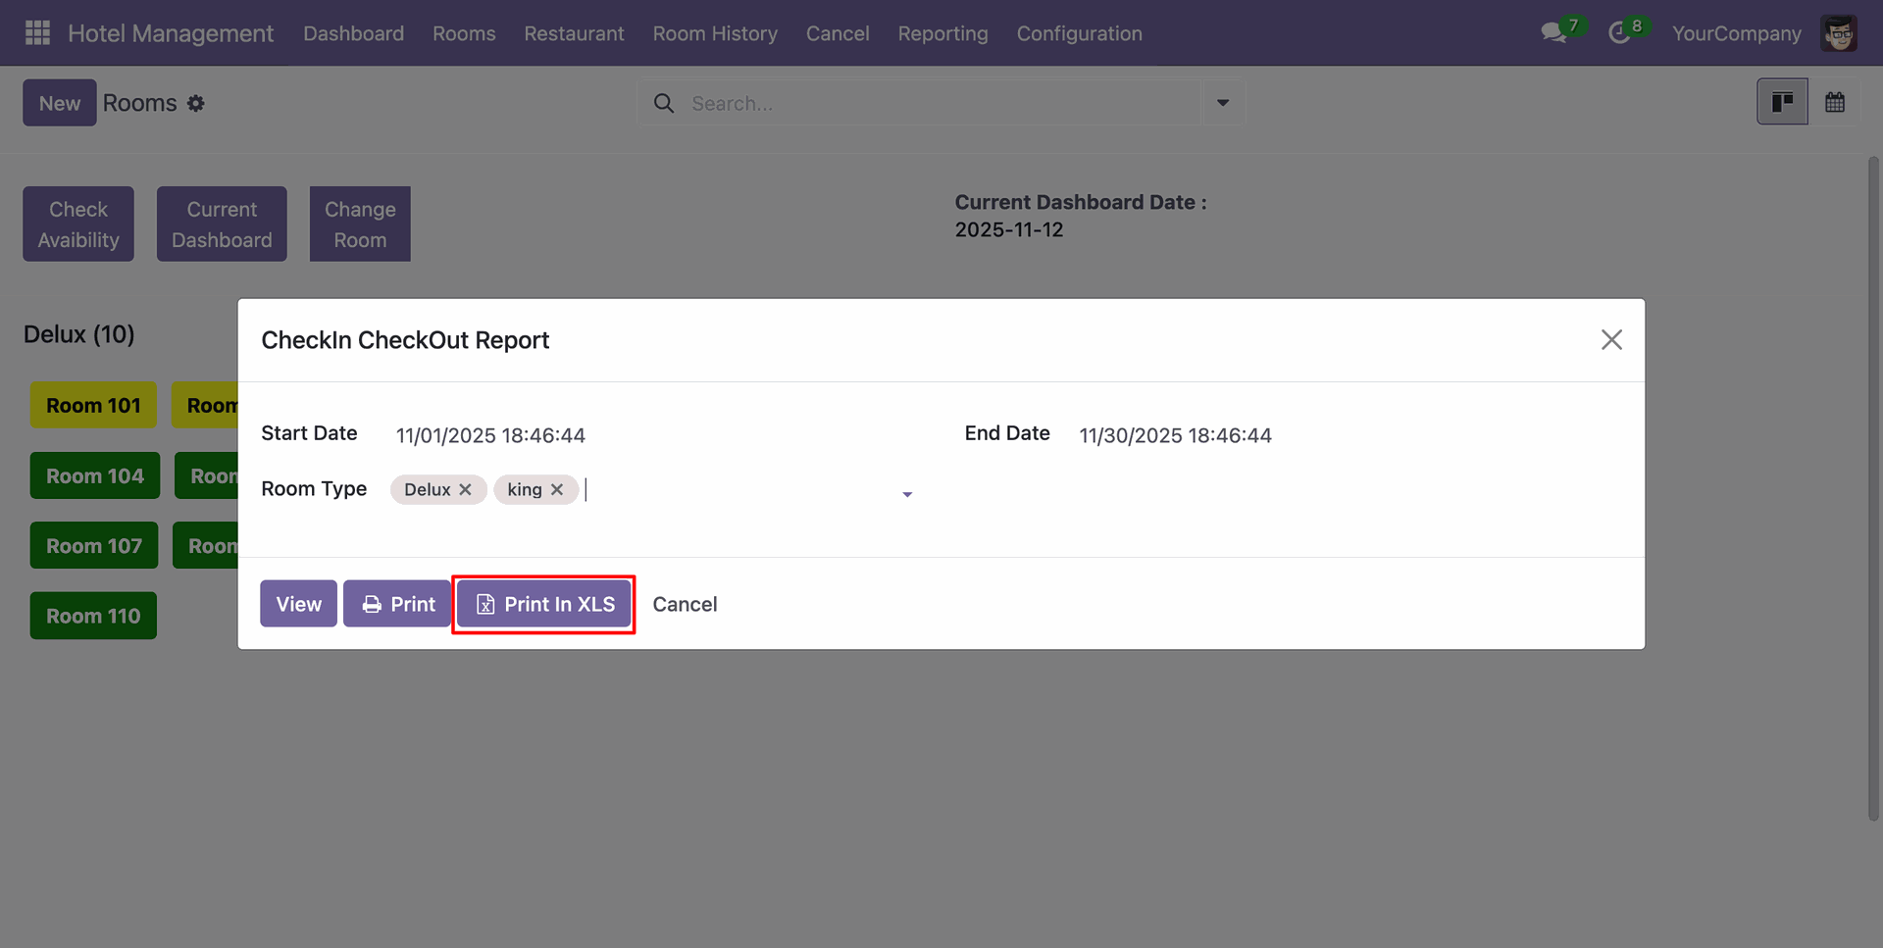Click the Print In XLS button

click(x=544, y=604)
